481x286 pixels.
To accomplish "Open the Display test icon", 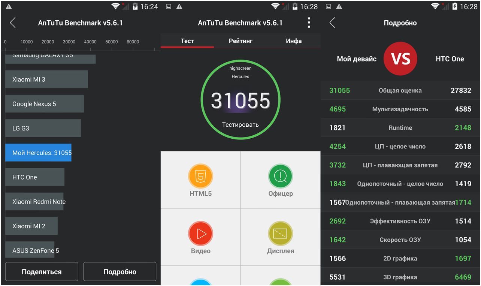I will pos(280,234).
